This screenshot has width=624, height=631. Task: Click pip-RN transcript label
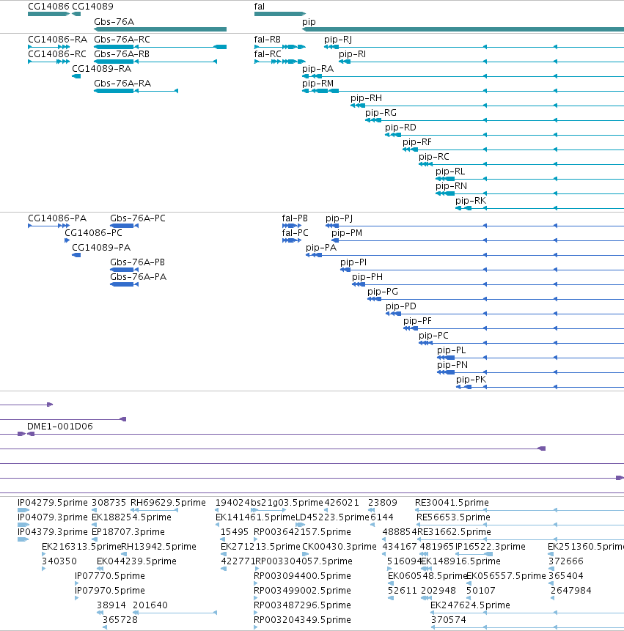[451, 186]
